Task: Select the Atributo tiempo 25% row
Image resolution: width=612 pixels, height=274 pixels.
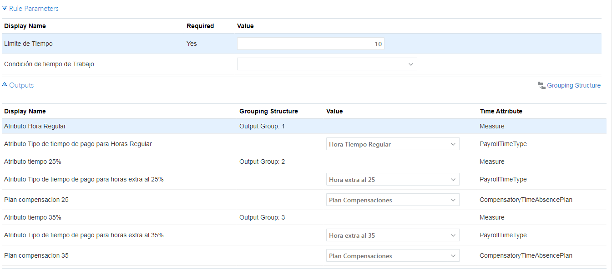Action: [x=304, y=161]
